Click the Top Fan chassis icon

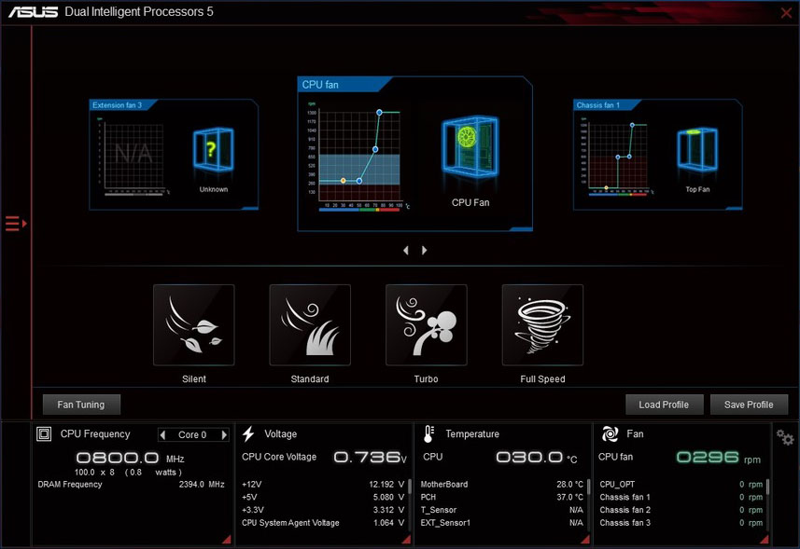(x=697, y=149)
